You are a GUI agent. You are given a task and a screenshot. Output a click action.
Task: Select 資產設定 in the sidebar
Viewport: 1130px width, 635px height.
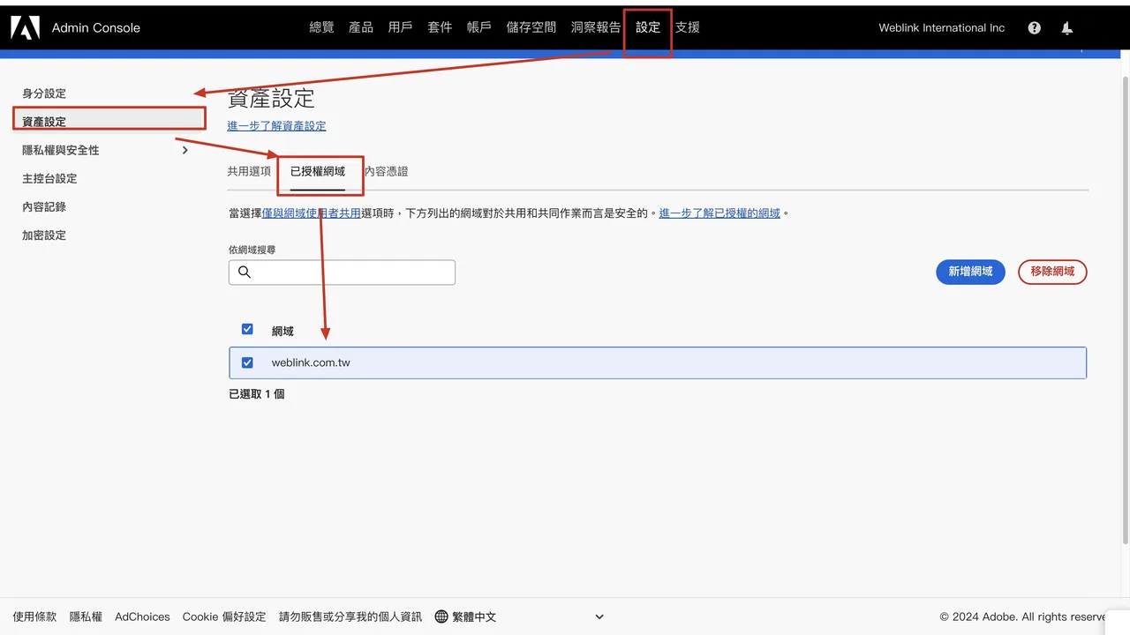(109, 122)
